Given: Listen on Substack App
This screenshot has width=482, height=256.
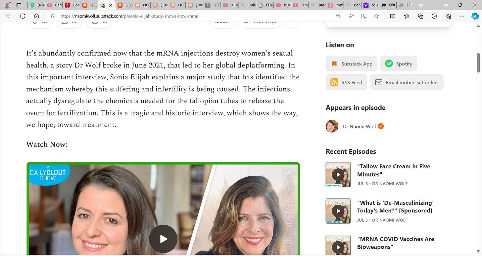Looking at the screenshot, I should [x=351, y=64].
